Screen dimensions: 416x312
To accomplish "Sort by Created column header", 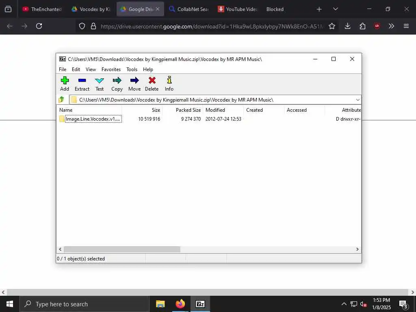I will click(x=264, y=110).
